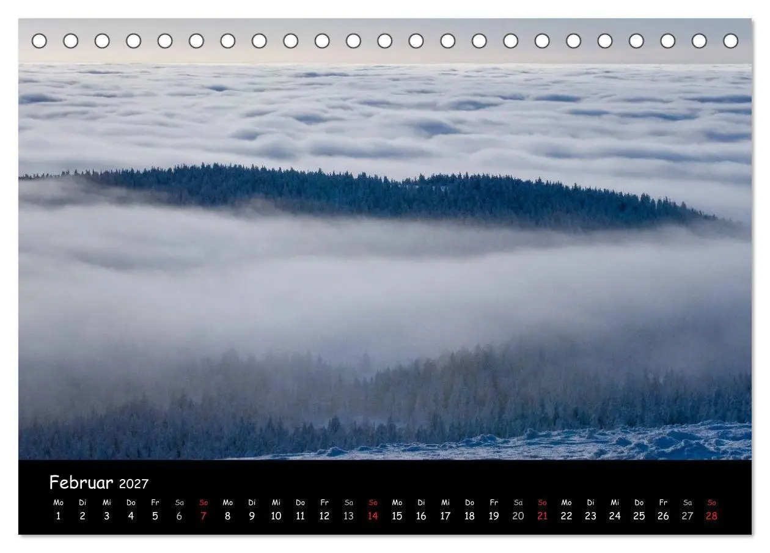770x553 pixels.
Task: Select day 22 in the calendar
Action: point(566,516)
